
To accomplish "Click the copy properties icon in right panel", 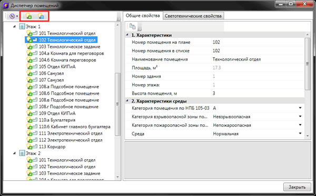I will [132, 26].
